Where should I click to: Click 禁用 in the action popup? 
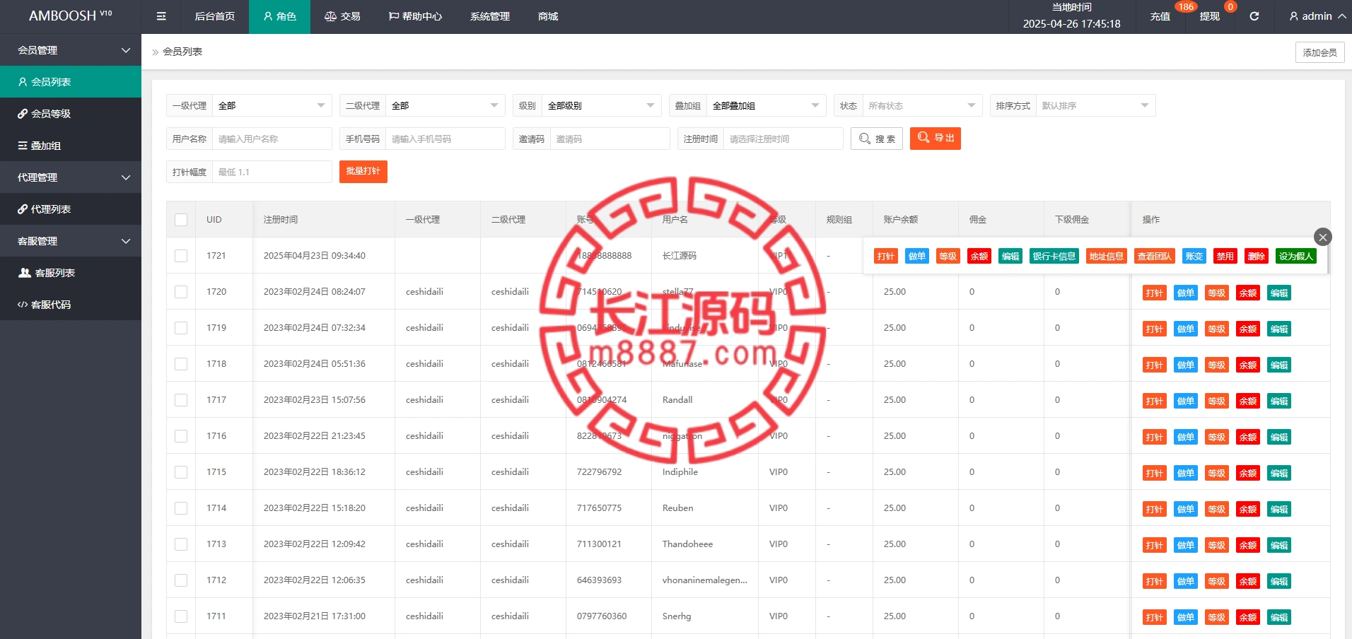pos(1225,256)
